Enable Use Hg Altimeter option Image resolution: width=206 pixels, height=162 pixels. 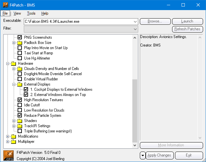(x=20, y=58)
